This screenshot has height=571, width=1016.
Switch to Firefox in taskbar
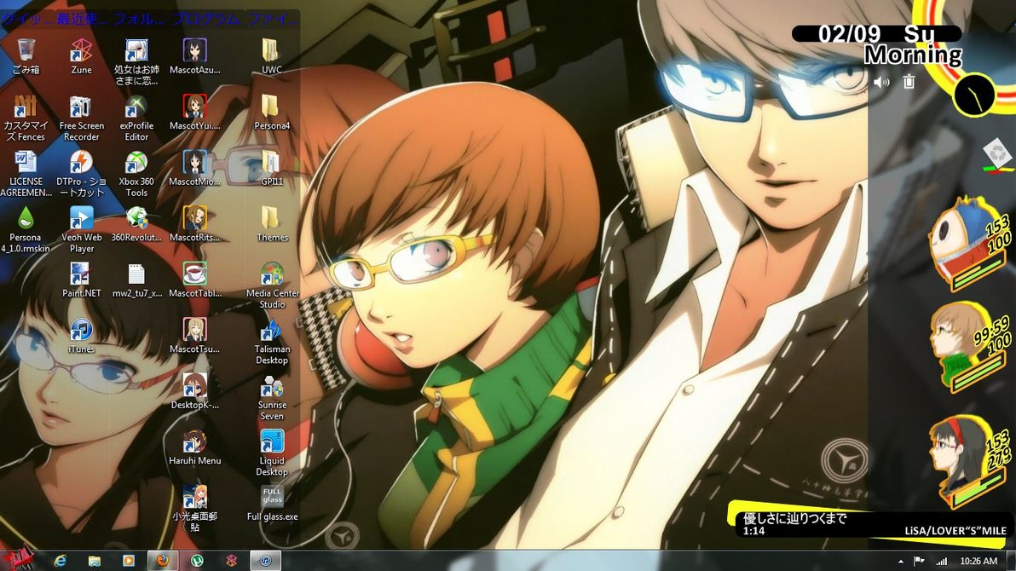tap(164, 561)
